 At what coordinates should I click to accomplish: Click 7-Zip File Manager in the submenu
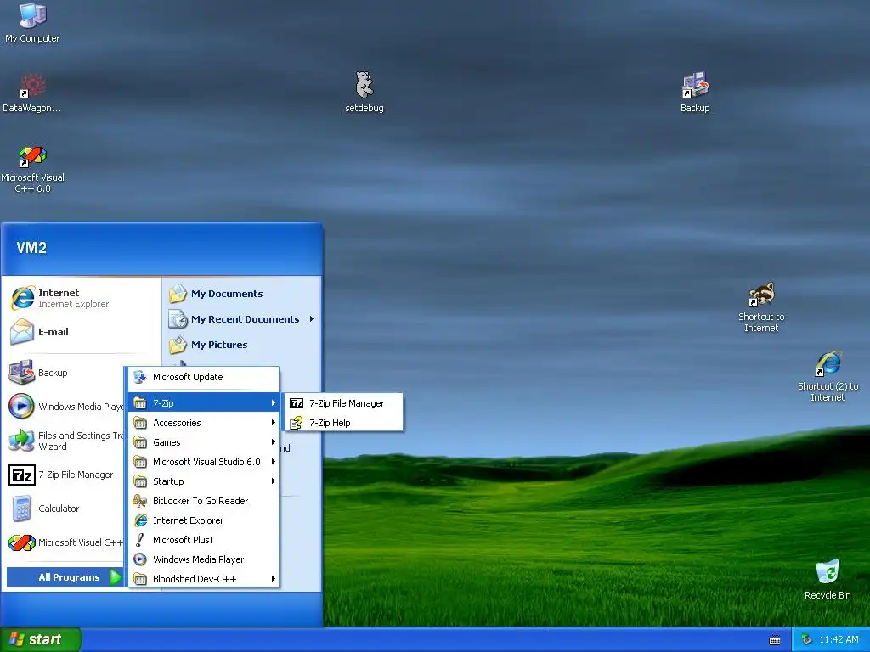tap(343, 403)
